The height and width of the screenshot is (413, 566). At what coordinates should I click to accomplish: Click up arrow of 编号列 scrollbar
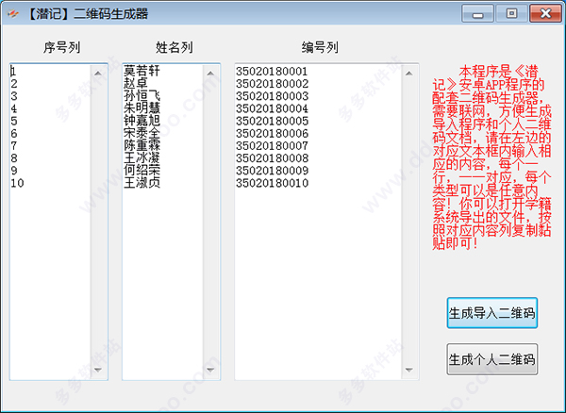click(x=408, y=74)
